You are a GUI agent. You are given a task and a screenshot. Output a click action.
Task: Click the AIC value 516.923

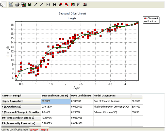137,107
